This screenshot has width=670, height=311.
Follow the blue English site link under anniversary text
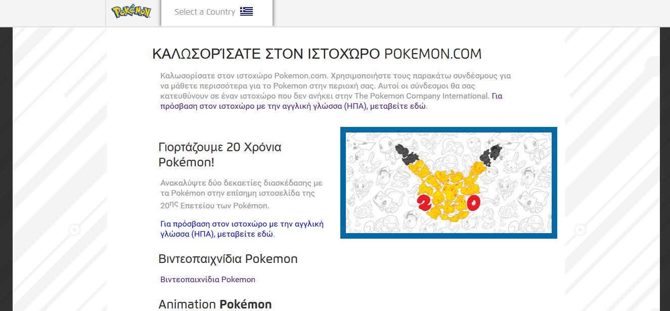point(242,229)
